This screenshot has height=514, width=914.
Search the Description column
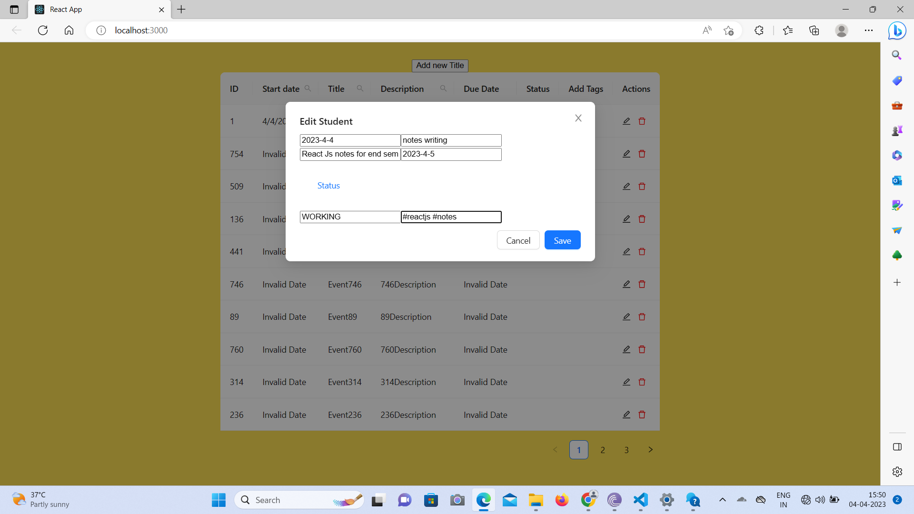(444, 88)
